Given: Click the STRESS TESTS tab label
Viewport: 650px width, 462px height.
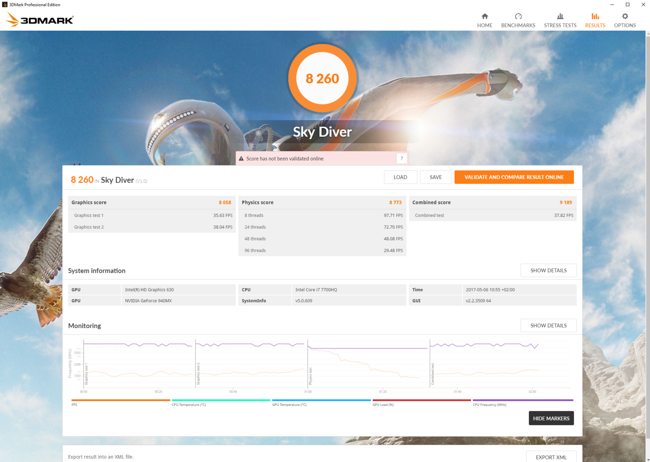Looking at the screenshot, I should [560, 25].
